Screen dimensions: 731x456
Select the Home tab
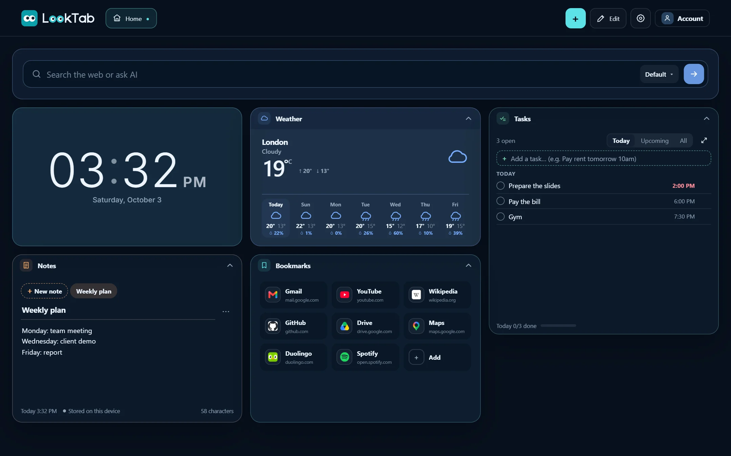coord(131,19)
